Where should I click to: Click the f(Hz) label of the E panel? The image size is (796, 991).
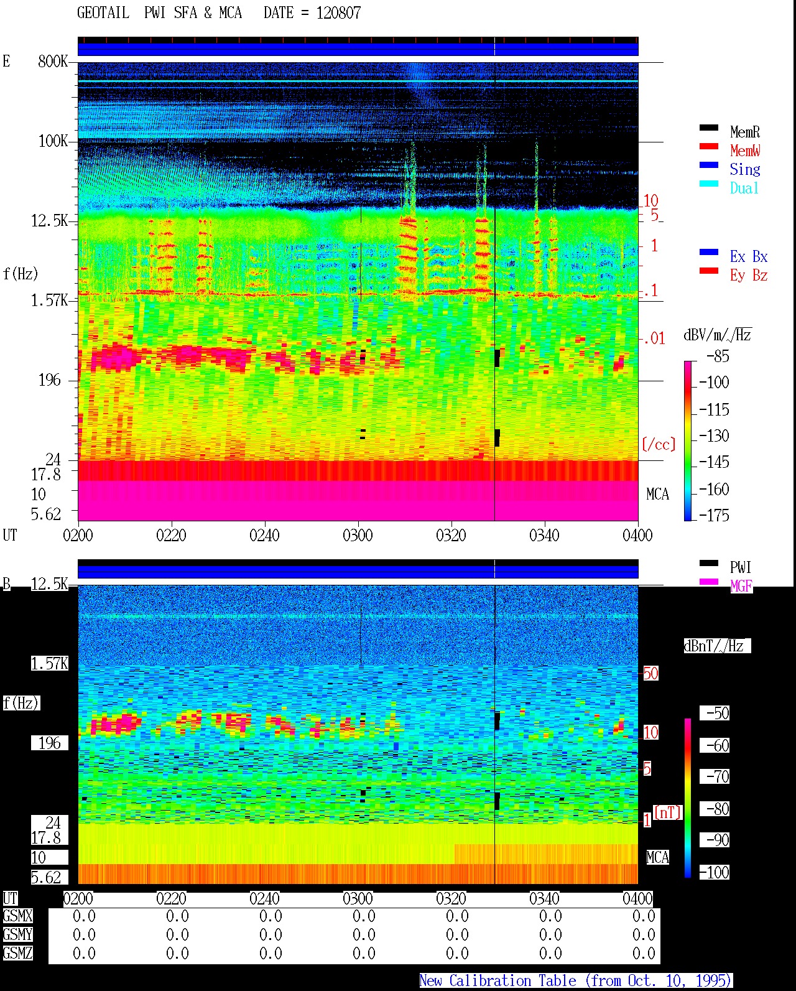[x=21, y=274]
